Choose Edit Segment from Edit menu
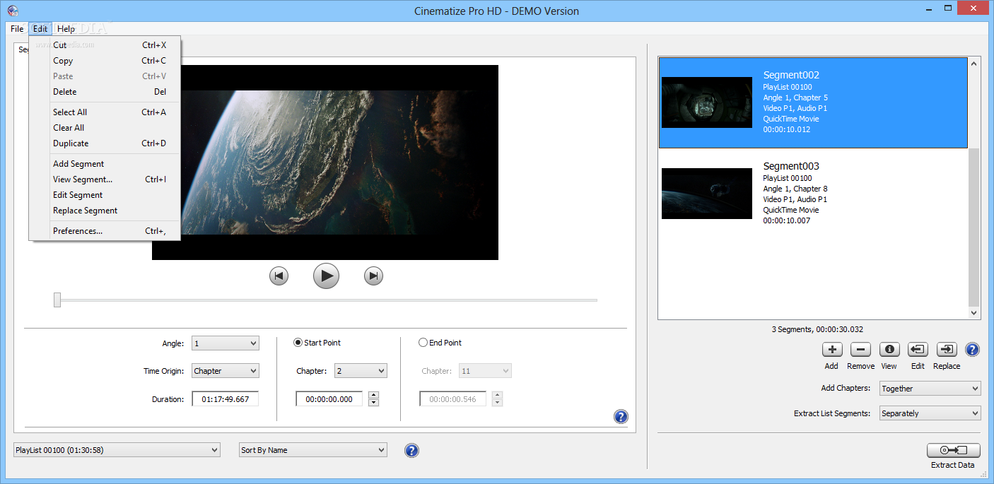This screenshot has width=994, height=484. click(105, 195)
